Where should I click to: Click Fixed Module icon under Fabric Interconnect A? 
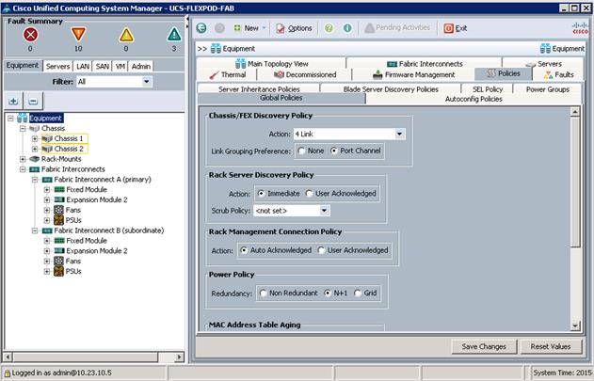click(x=59, y=189)
